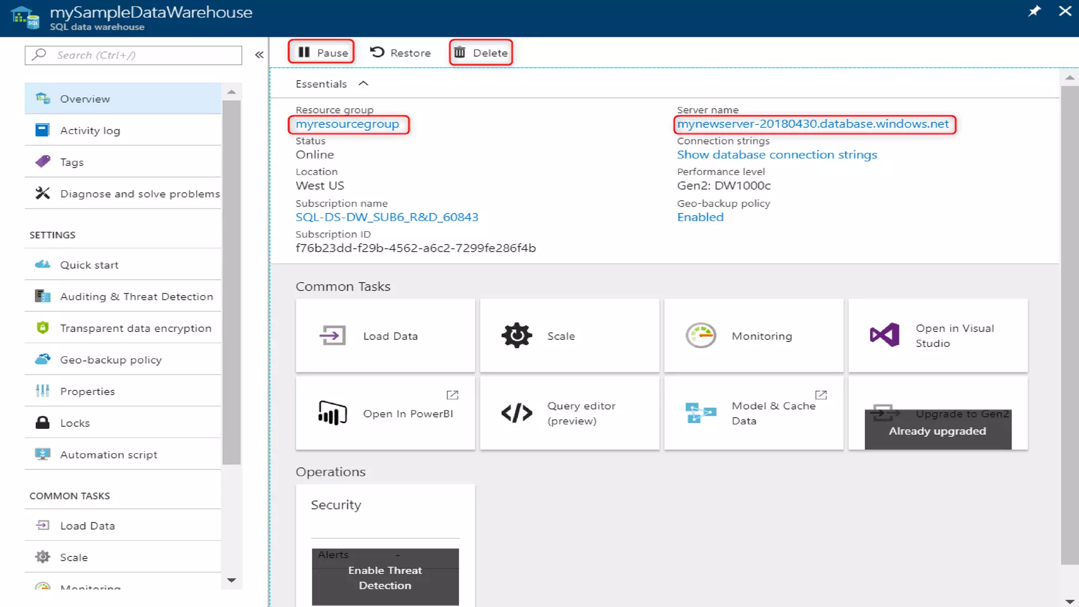Open Auditing & Threat Detection
The height and width of the screenshot is (607, 1079).
click(x=123, y=296)
